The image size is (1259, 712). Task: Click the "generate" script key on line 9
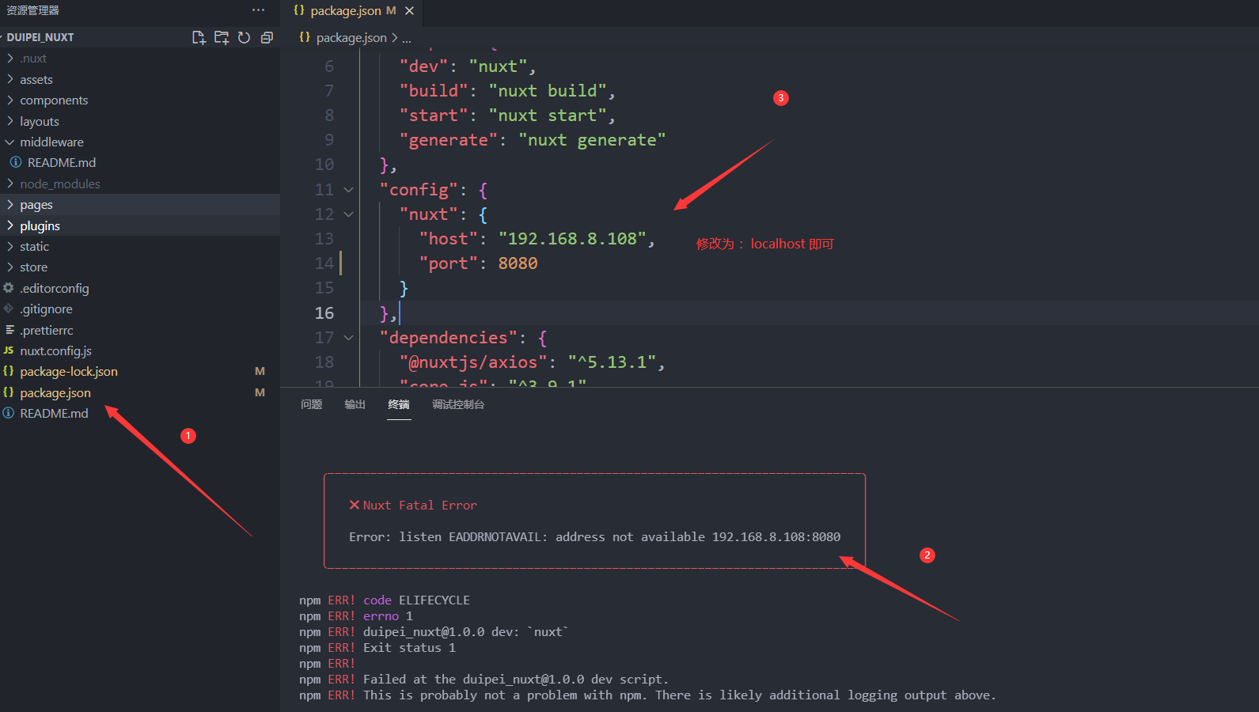449,140
